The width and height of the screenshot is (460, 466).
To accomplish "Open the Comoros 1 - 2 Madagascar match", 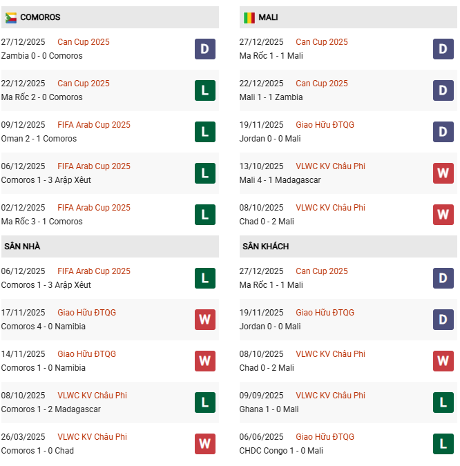I will (51, 409).
